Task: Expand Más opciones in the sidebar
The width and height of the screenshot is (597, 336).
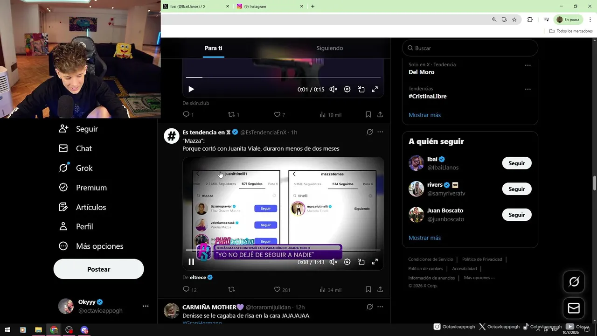Action: click(91, 246)
